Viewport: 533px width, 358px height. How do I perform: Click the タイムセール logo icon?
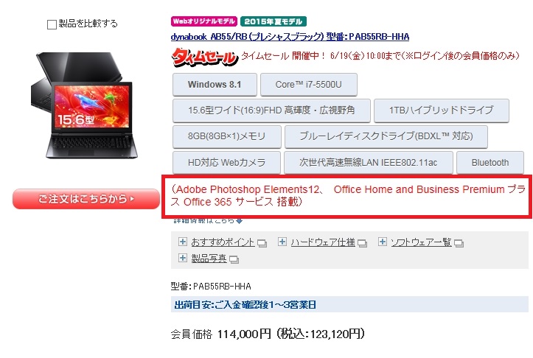[x=205, y=57]
